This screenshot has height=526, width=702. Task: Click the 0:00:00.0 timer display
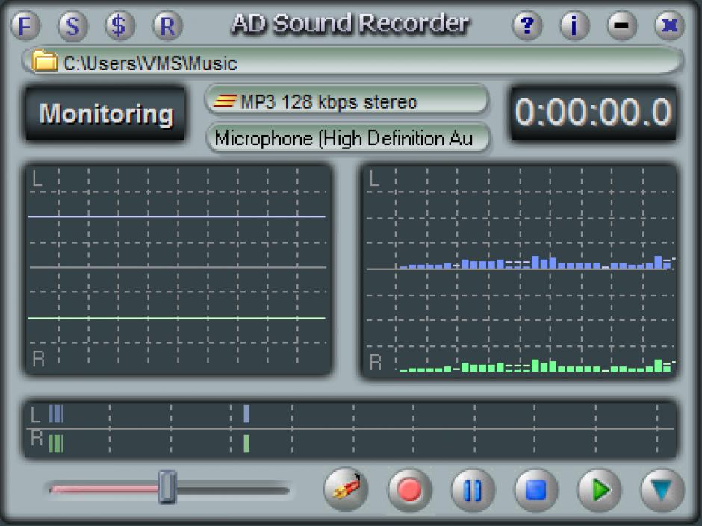(x=594, y=113)
